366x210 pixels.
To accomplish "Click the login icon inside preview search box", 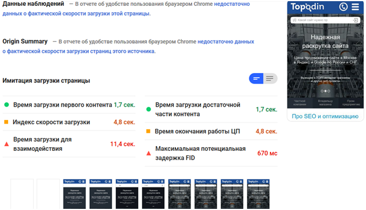I will (356, 20).
